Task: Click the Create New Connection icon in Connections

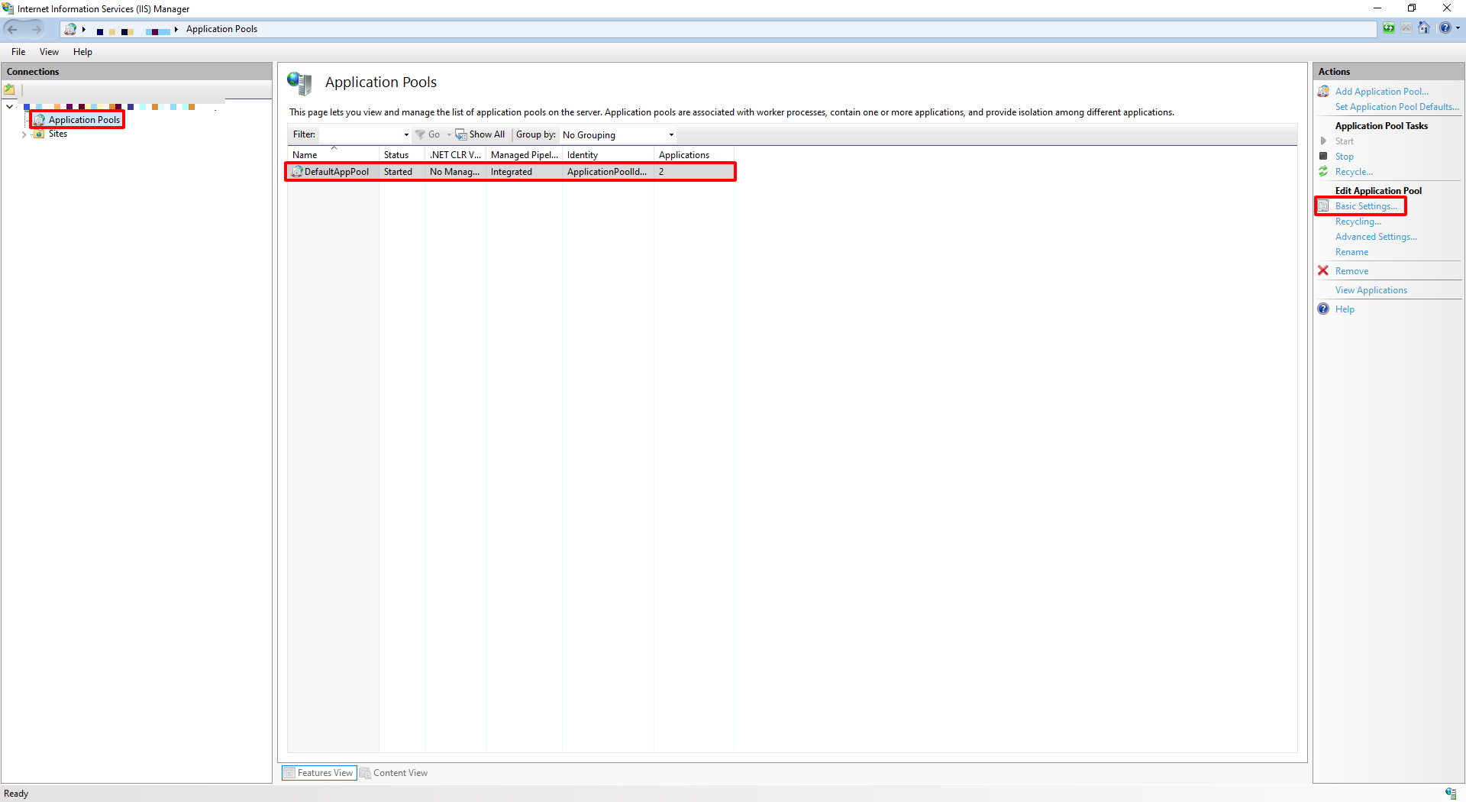Action: coord(10,89)
